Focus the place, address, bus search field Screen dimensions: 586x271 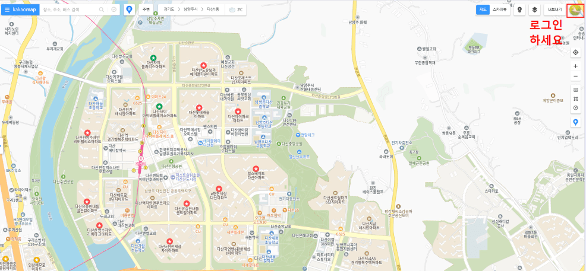point(70,9)
